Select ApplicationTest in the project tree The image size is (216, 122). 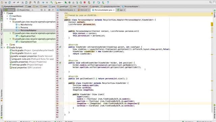tap(28, 36)
